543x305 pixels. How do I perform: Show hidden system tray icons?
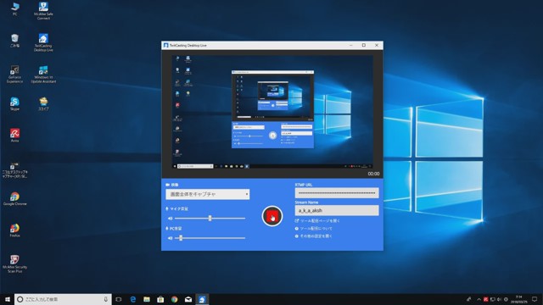pyautogui.click(x=479, y=299)
